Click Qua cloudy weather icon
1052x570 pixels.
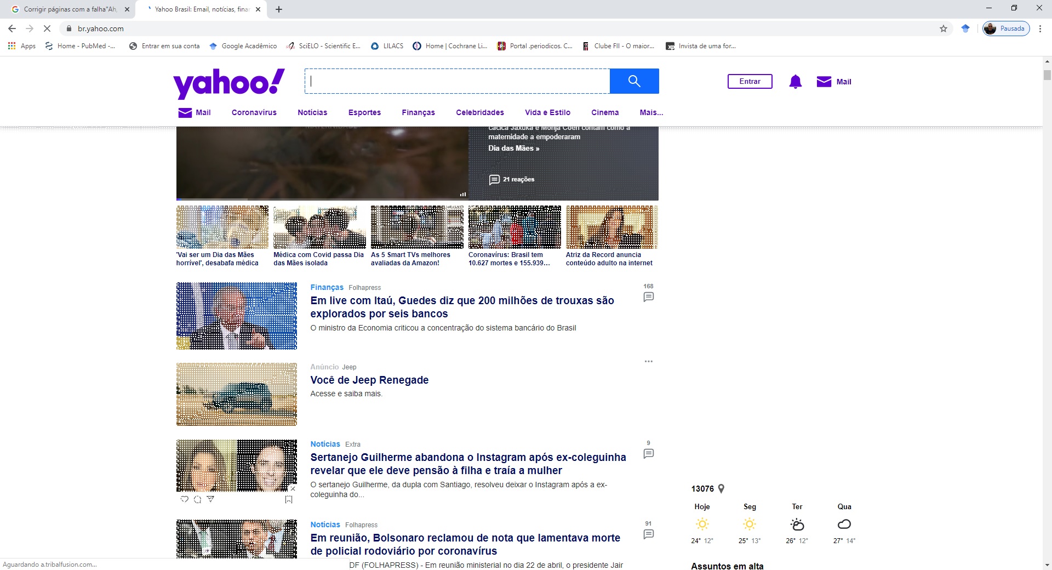point(844,525)
